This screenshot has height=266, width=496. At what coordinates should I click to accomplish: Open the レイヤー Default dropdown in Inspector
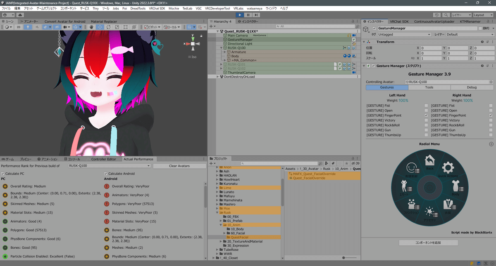[x=470, y=35]
